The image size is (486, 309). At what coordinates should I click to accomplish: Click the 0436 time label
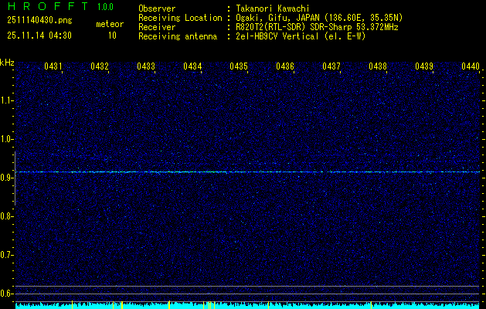(x=285, y=66)
